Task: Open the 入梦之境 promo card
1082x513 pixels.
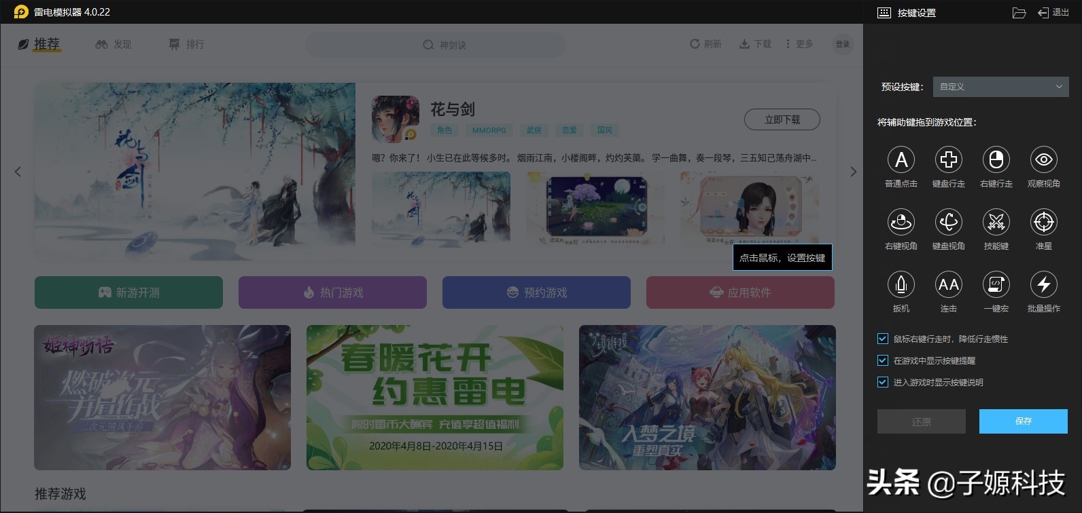Action: 708,398
